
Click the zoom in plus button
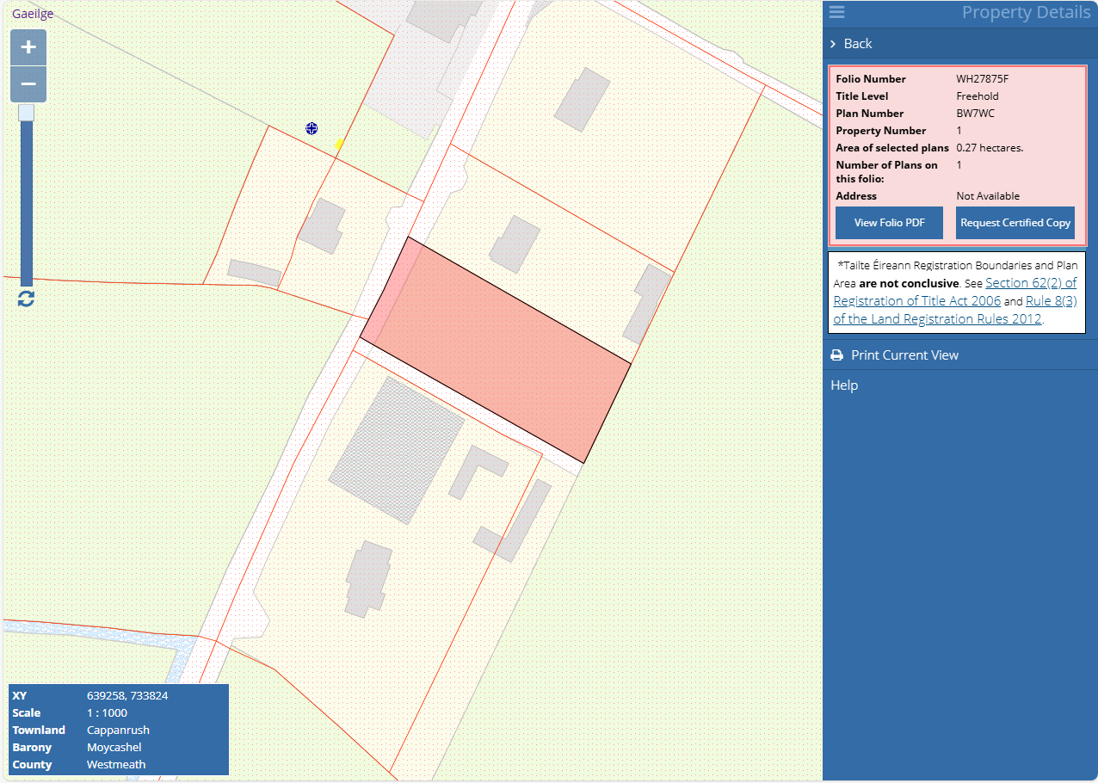coord(28,47)
